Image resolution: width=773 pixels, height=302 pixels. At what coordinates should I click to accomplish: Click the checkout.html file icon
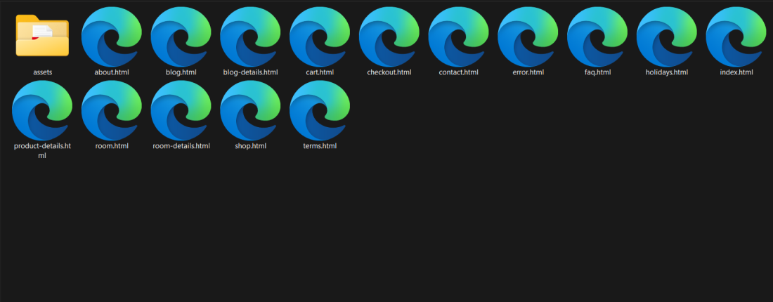pyautogui.click(x=389, y=37)
